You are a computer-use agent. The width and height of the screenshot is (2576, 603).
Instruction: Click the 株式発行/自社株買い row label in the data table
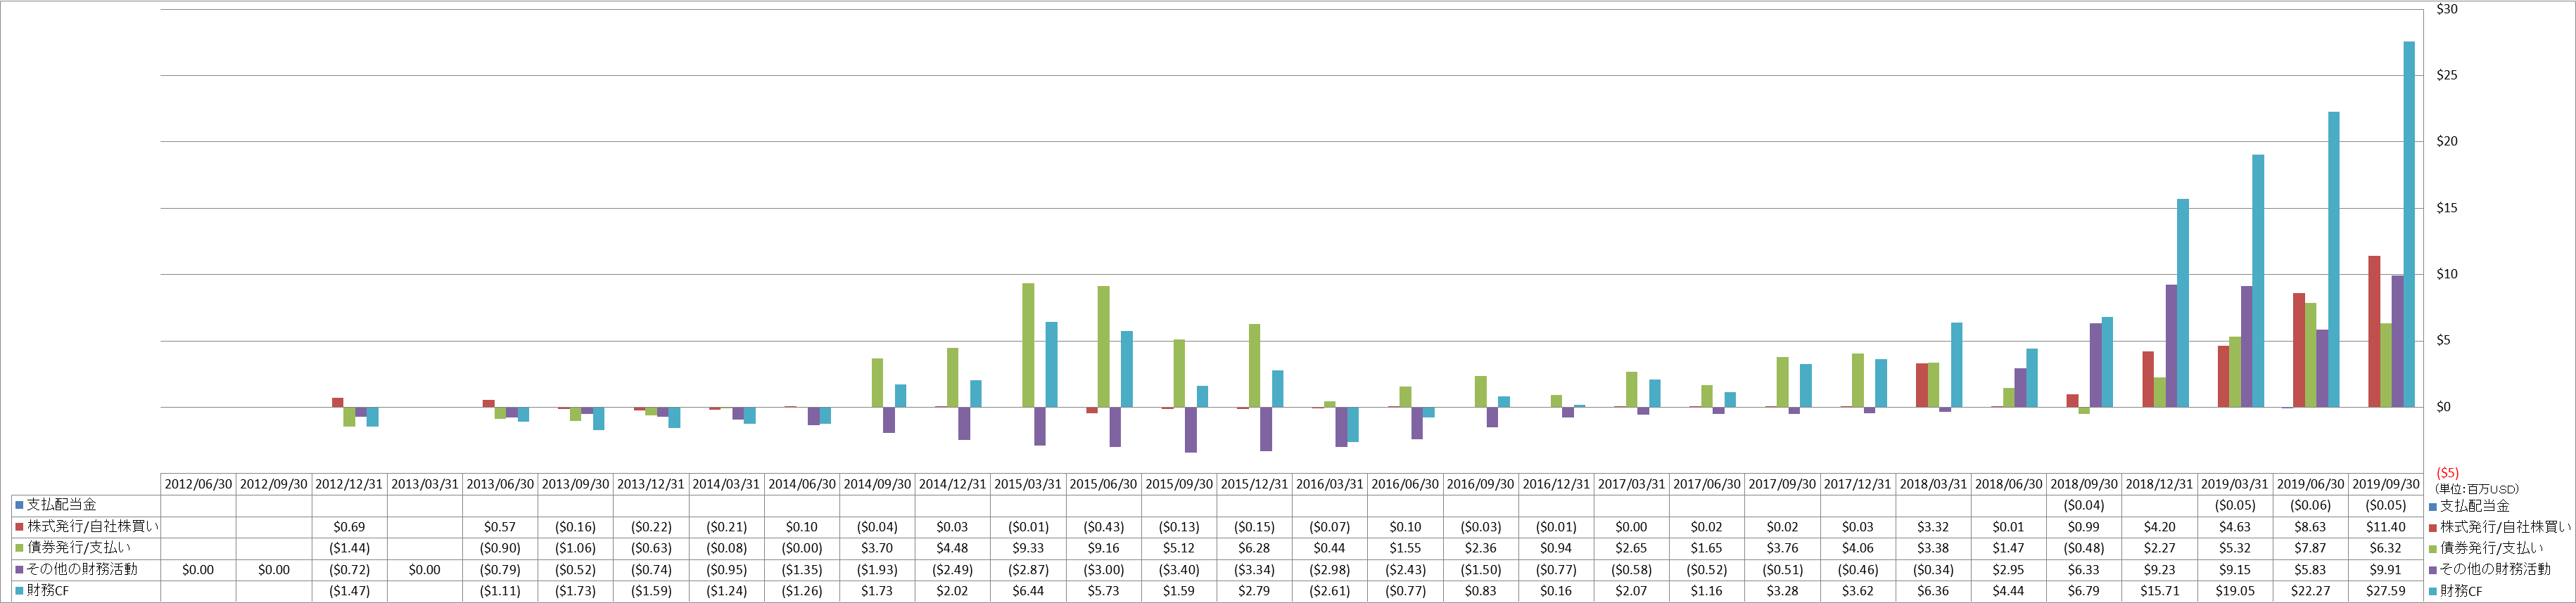point(92,526)
